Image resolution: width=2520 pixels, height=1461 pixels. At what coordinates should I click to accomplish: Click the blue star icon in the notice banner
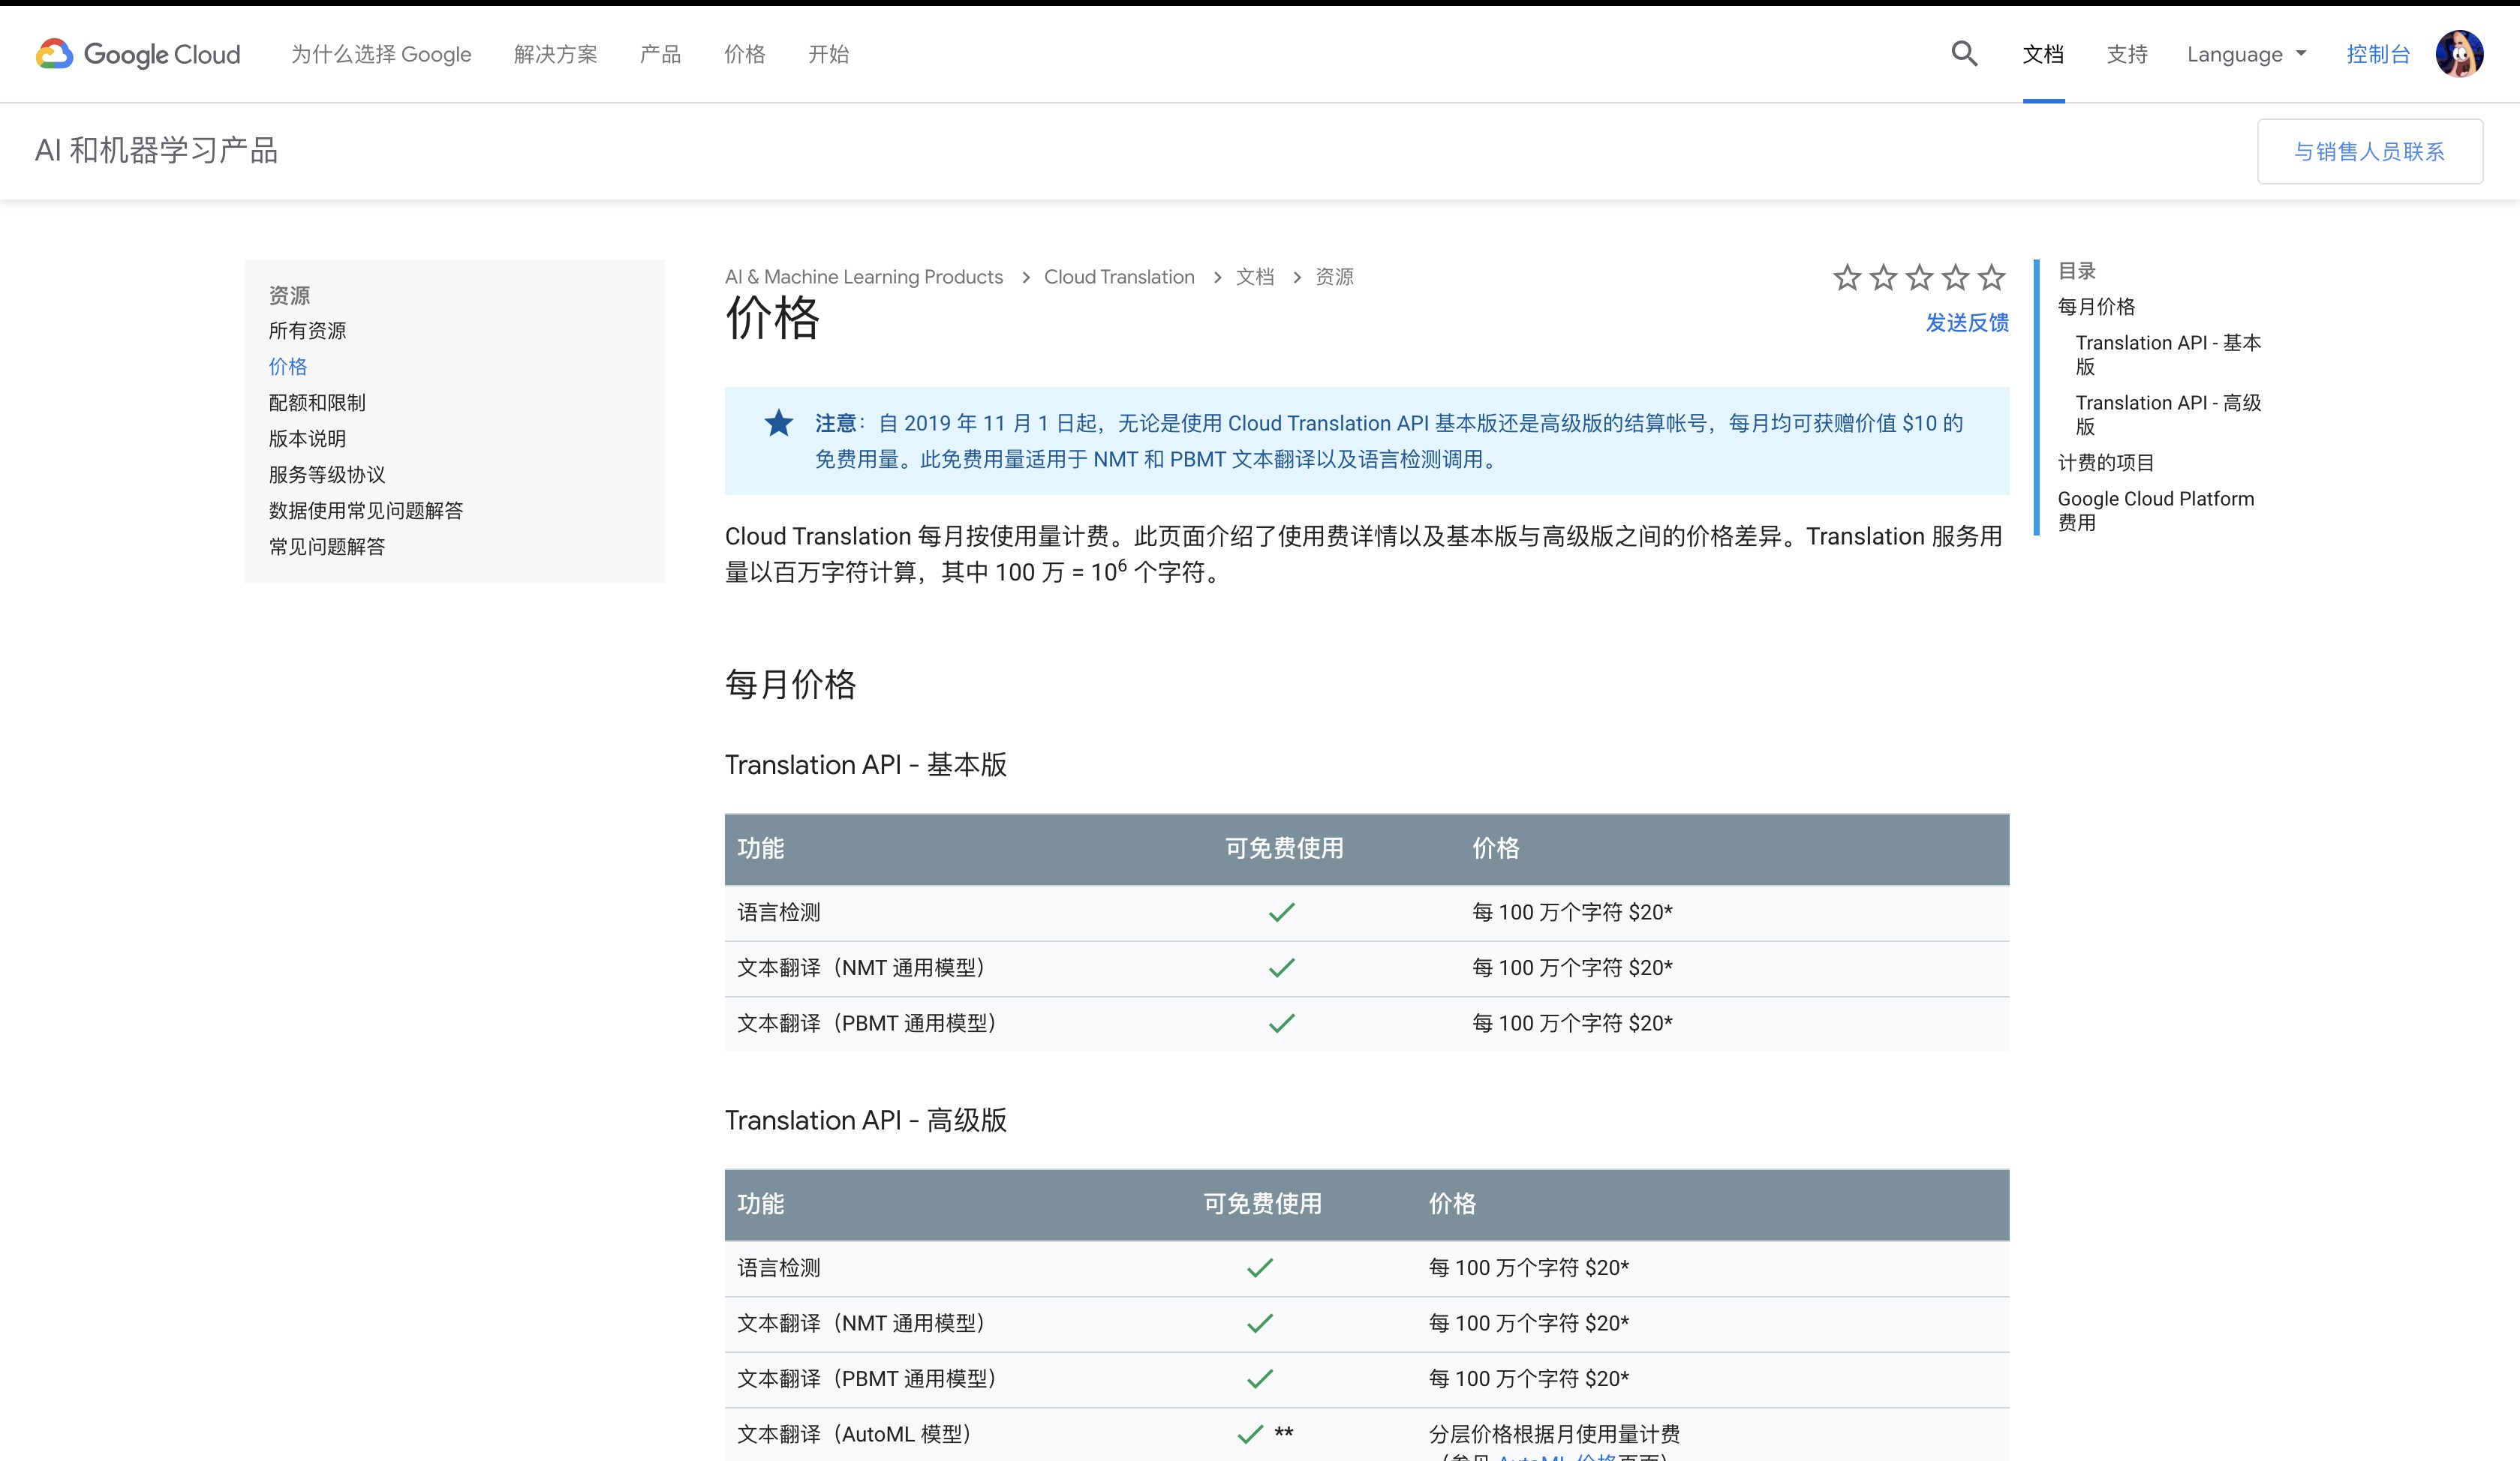pos(779,423)
